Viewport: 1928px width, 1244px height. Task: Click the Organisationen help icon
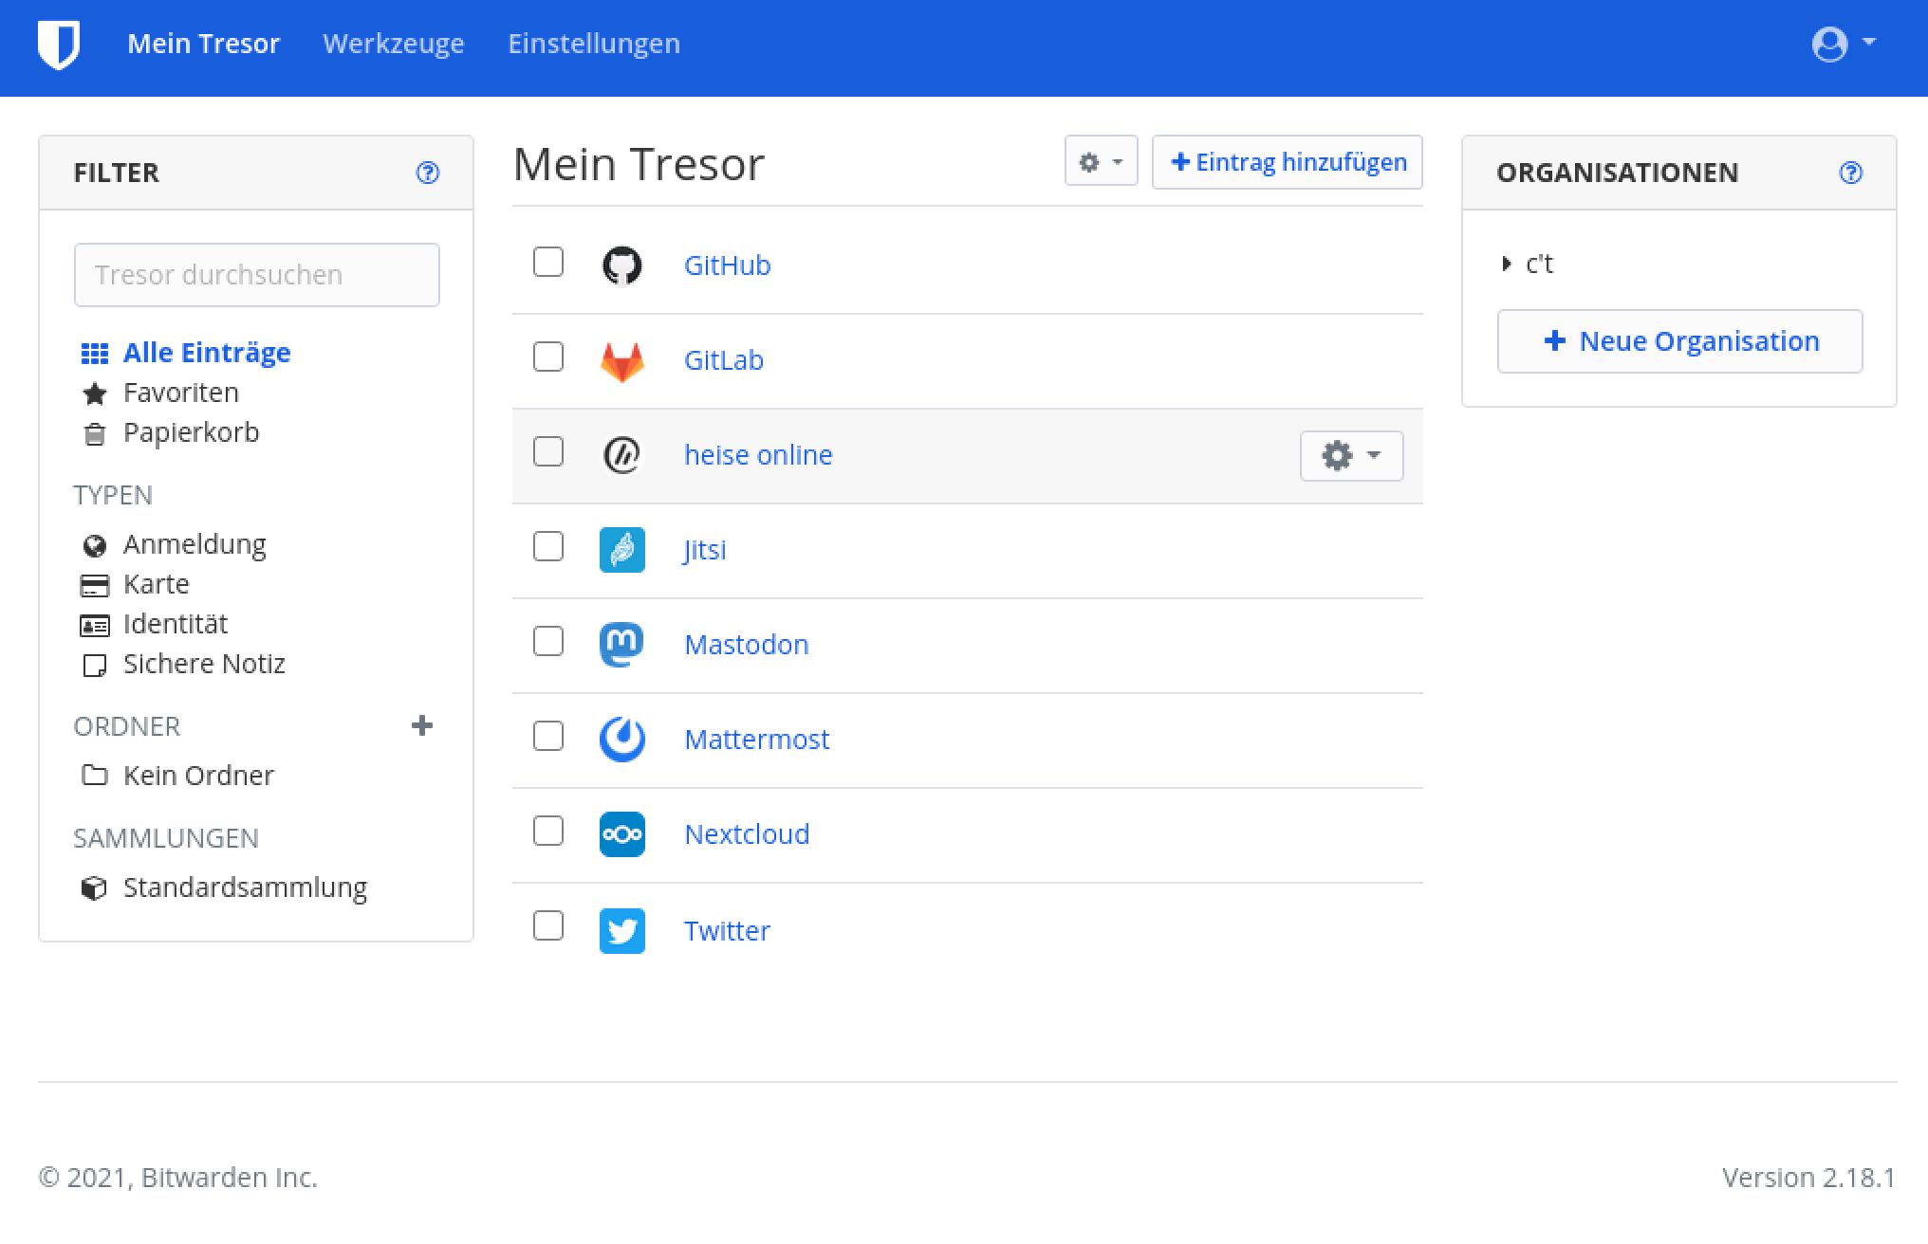tap(1850, 173)
